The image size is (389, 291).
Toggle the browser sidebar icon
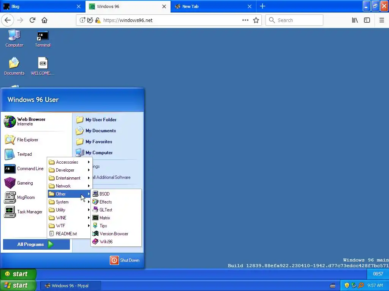[367, 20]
